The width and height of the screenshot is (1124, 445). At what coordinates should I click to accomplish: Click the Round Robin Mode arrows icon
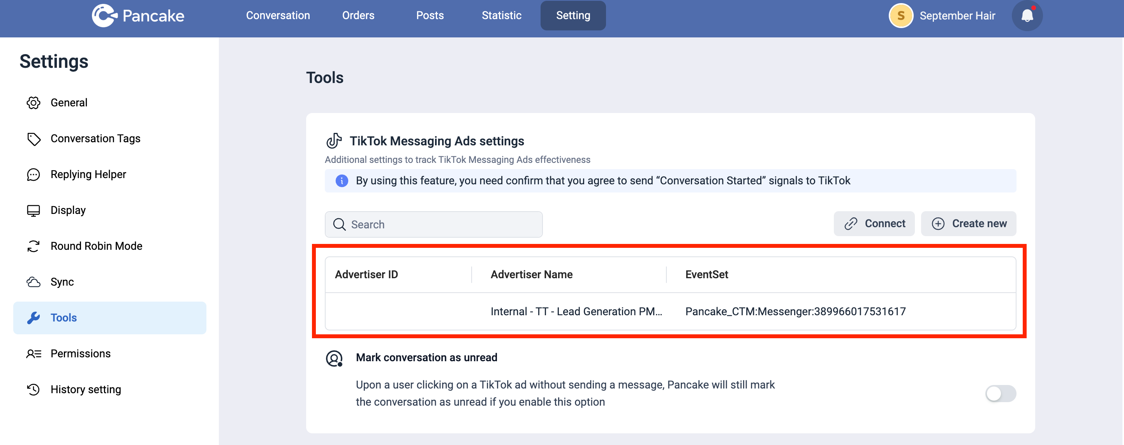(33, 246)
